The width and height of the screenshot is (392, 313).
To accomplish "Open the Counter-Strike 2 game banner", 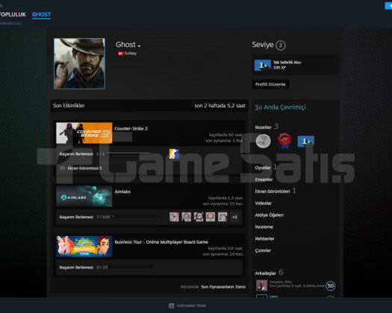I will click(84, 133).
